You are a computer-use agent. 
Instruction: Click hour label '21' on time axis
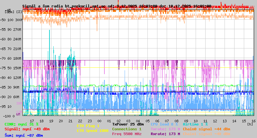[70, 121]
